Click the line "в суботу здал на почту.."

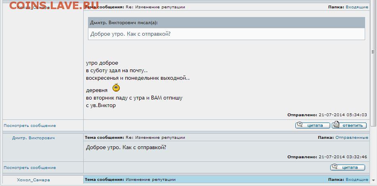point(117,71)
